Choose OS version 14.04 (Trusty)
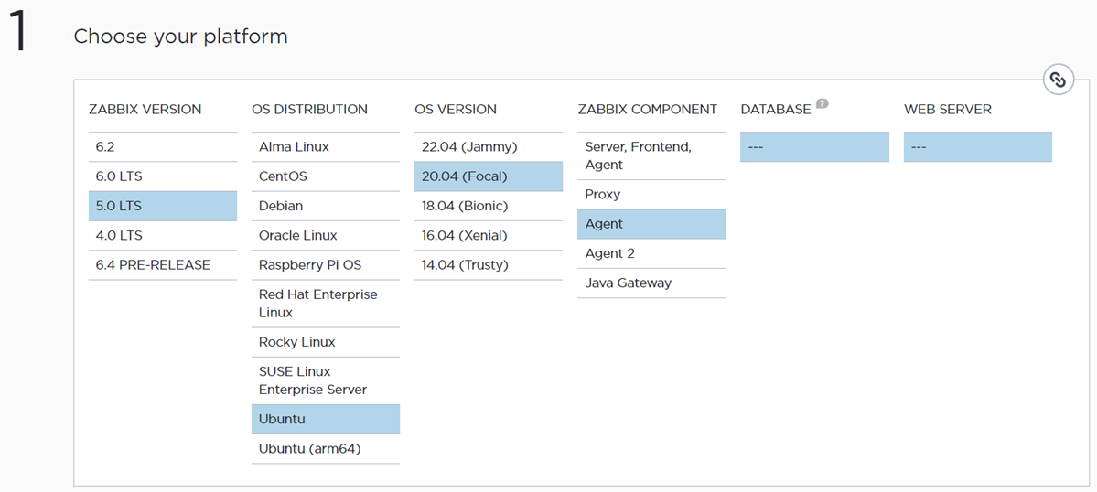 tap(489, 265)
